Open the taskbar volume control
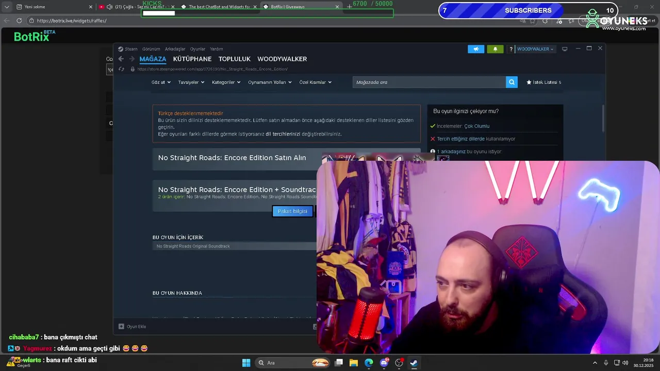660x371 pixels. click(625, 363)
